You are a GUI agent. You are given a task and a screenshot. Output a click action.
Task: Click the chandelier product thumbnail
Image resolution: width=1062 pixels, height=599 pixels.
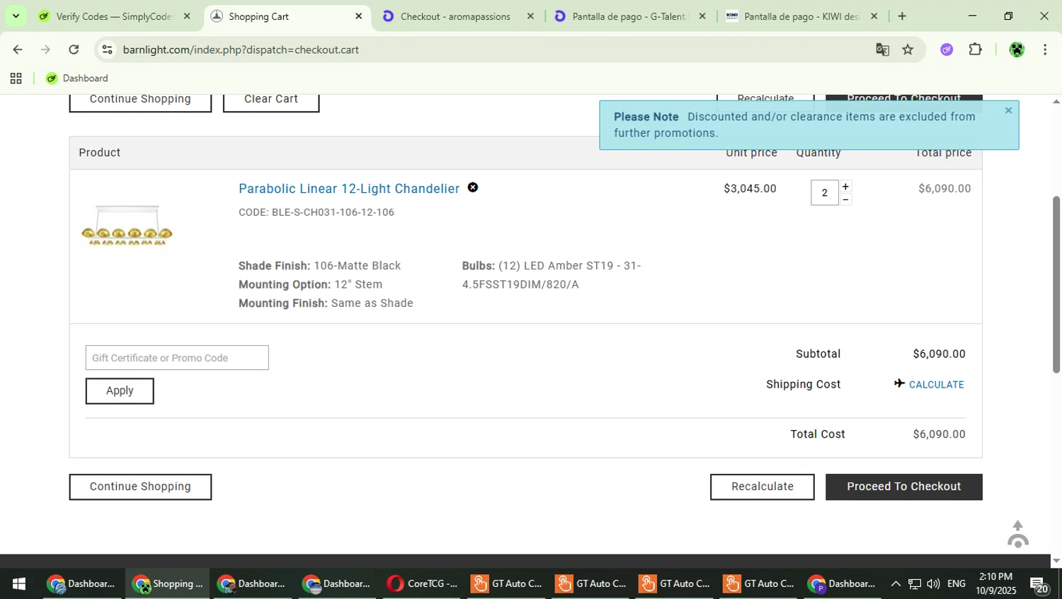coord(127,226)
